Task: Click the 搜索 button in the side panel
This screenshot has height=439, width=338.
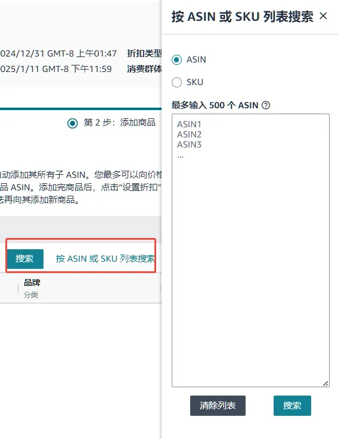Action: coord(292,406)
